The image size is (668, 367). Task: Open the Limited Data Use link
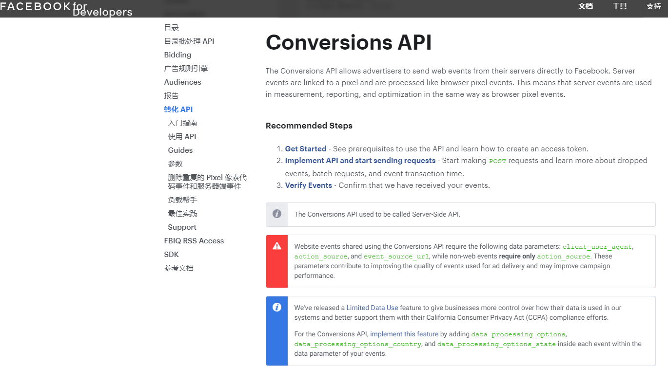point(373,308)
